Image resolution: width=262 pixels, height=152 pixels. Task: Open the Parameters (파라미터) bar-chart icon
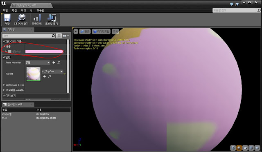pyautogui.click(x=37, y=19)
